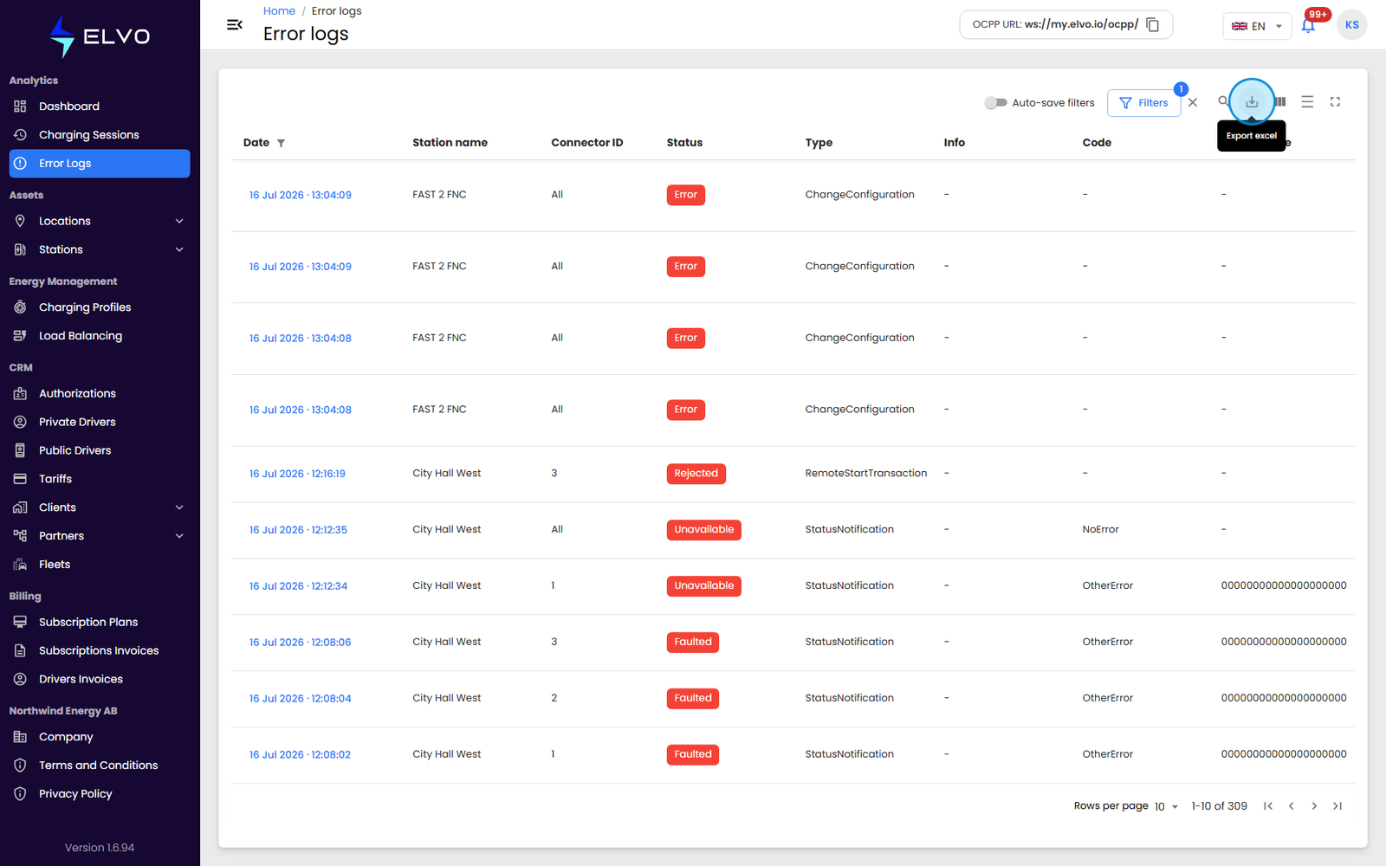Open the KS user avatar menu
The height and width of the screenshot is (866, 1386).
[1351, 25]
